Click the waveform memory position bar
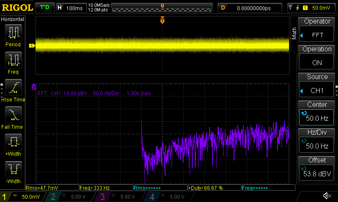Screen dimensions: 338x202 point(162,8)
